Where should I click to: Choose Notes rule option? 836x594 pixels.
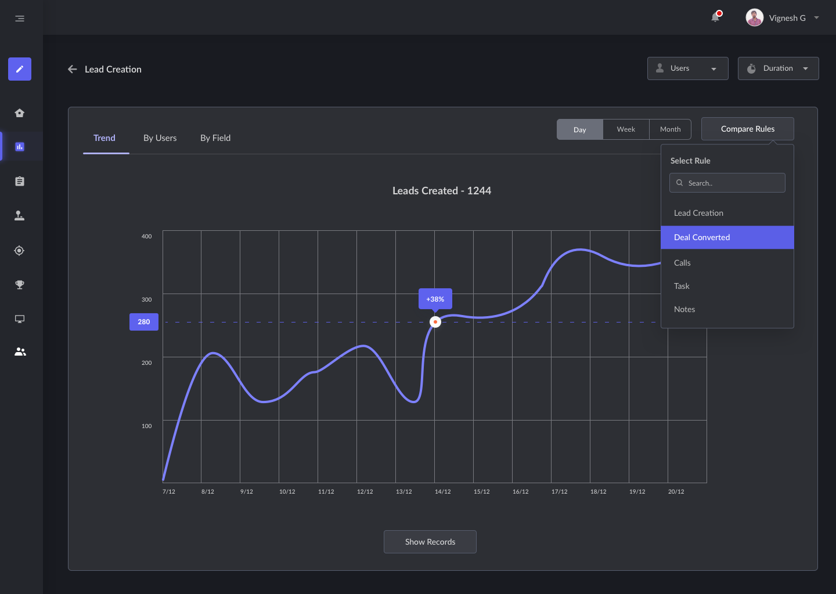(x=727, y=309)
